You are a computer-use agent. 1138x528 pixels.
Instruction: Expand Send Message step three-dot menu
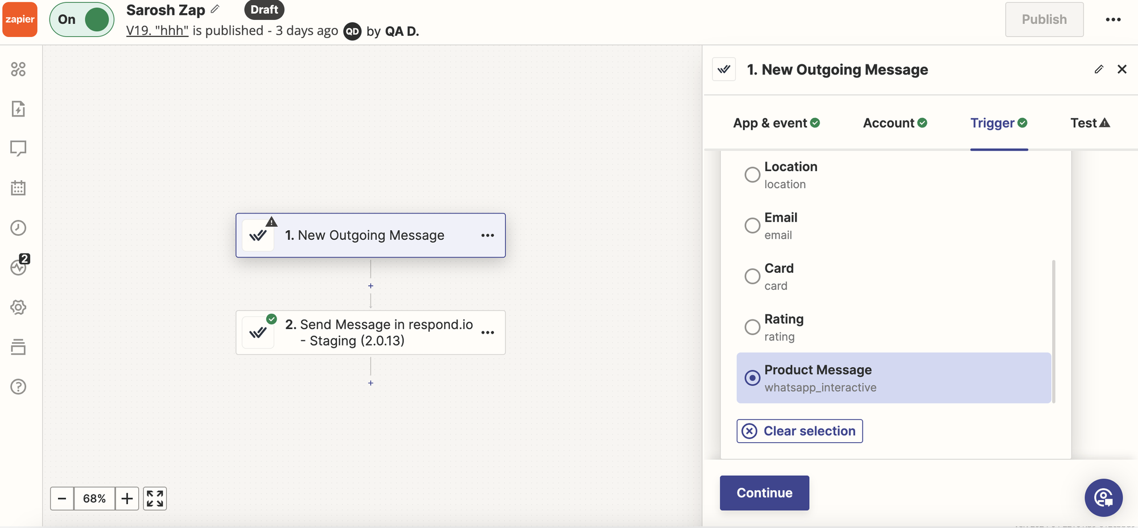point(488,332)
